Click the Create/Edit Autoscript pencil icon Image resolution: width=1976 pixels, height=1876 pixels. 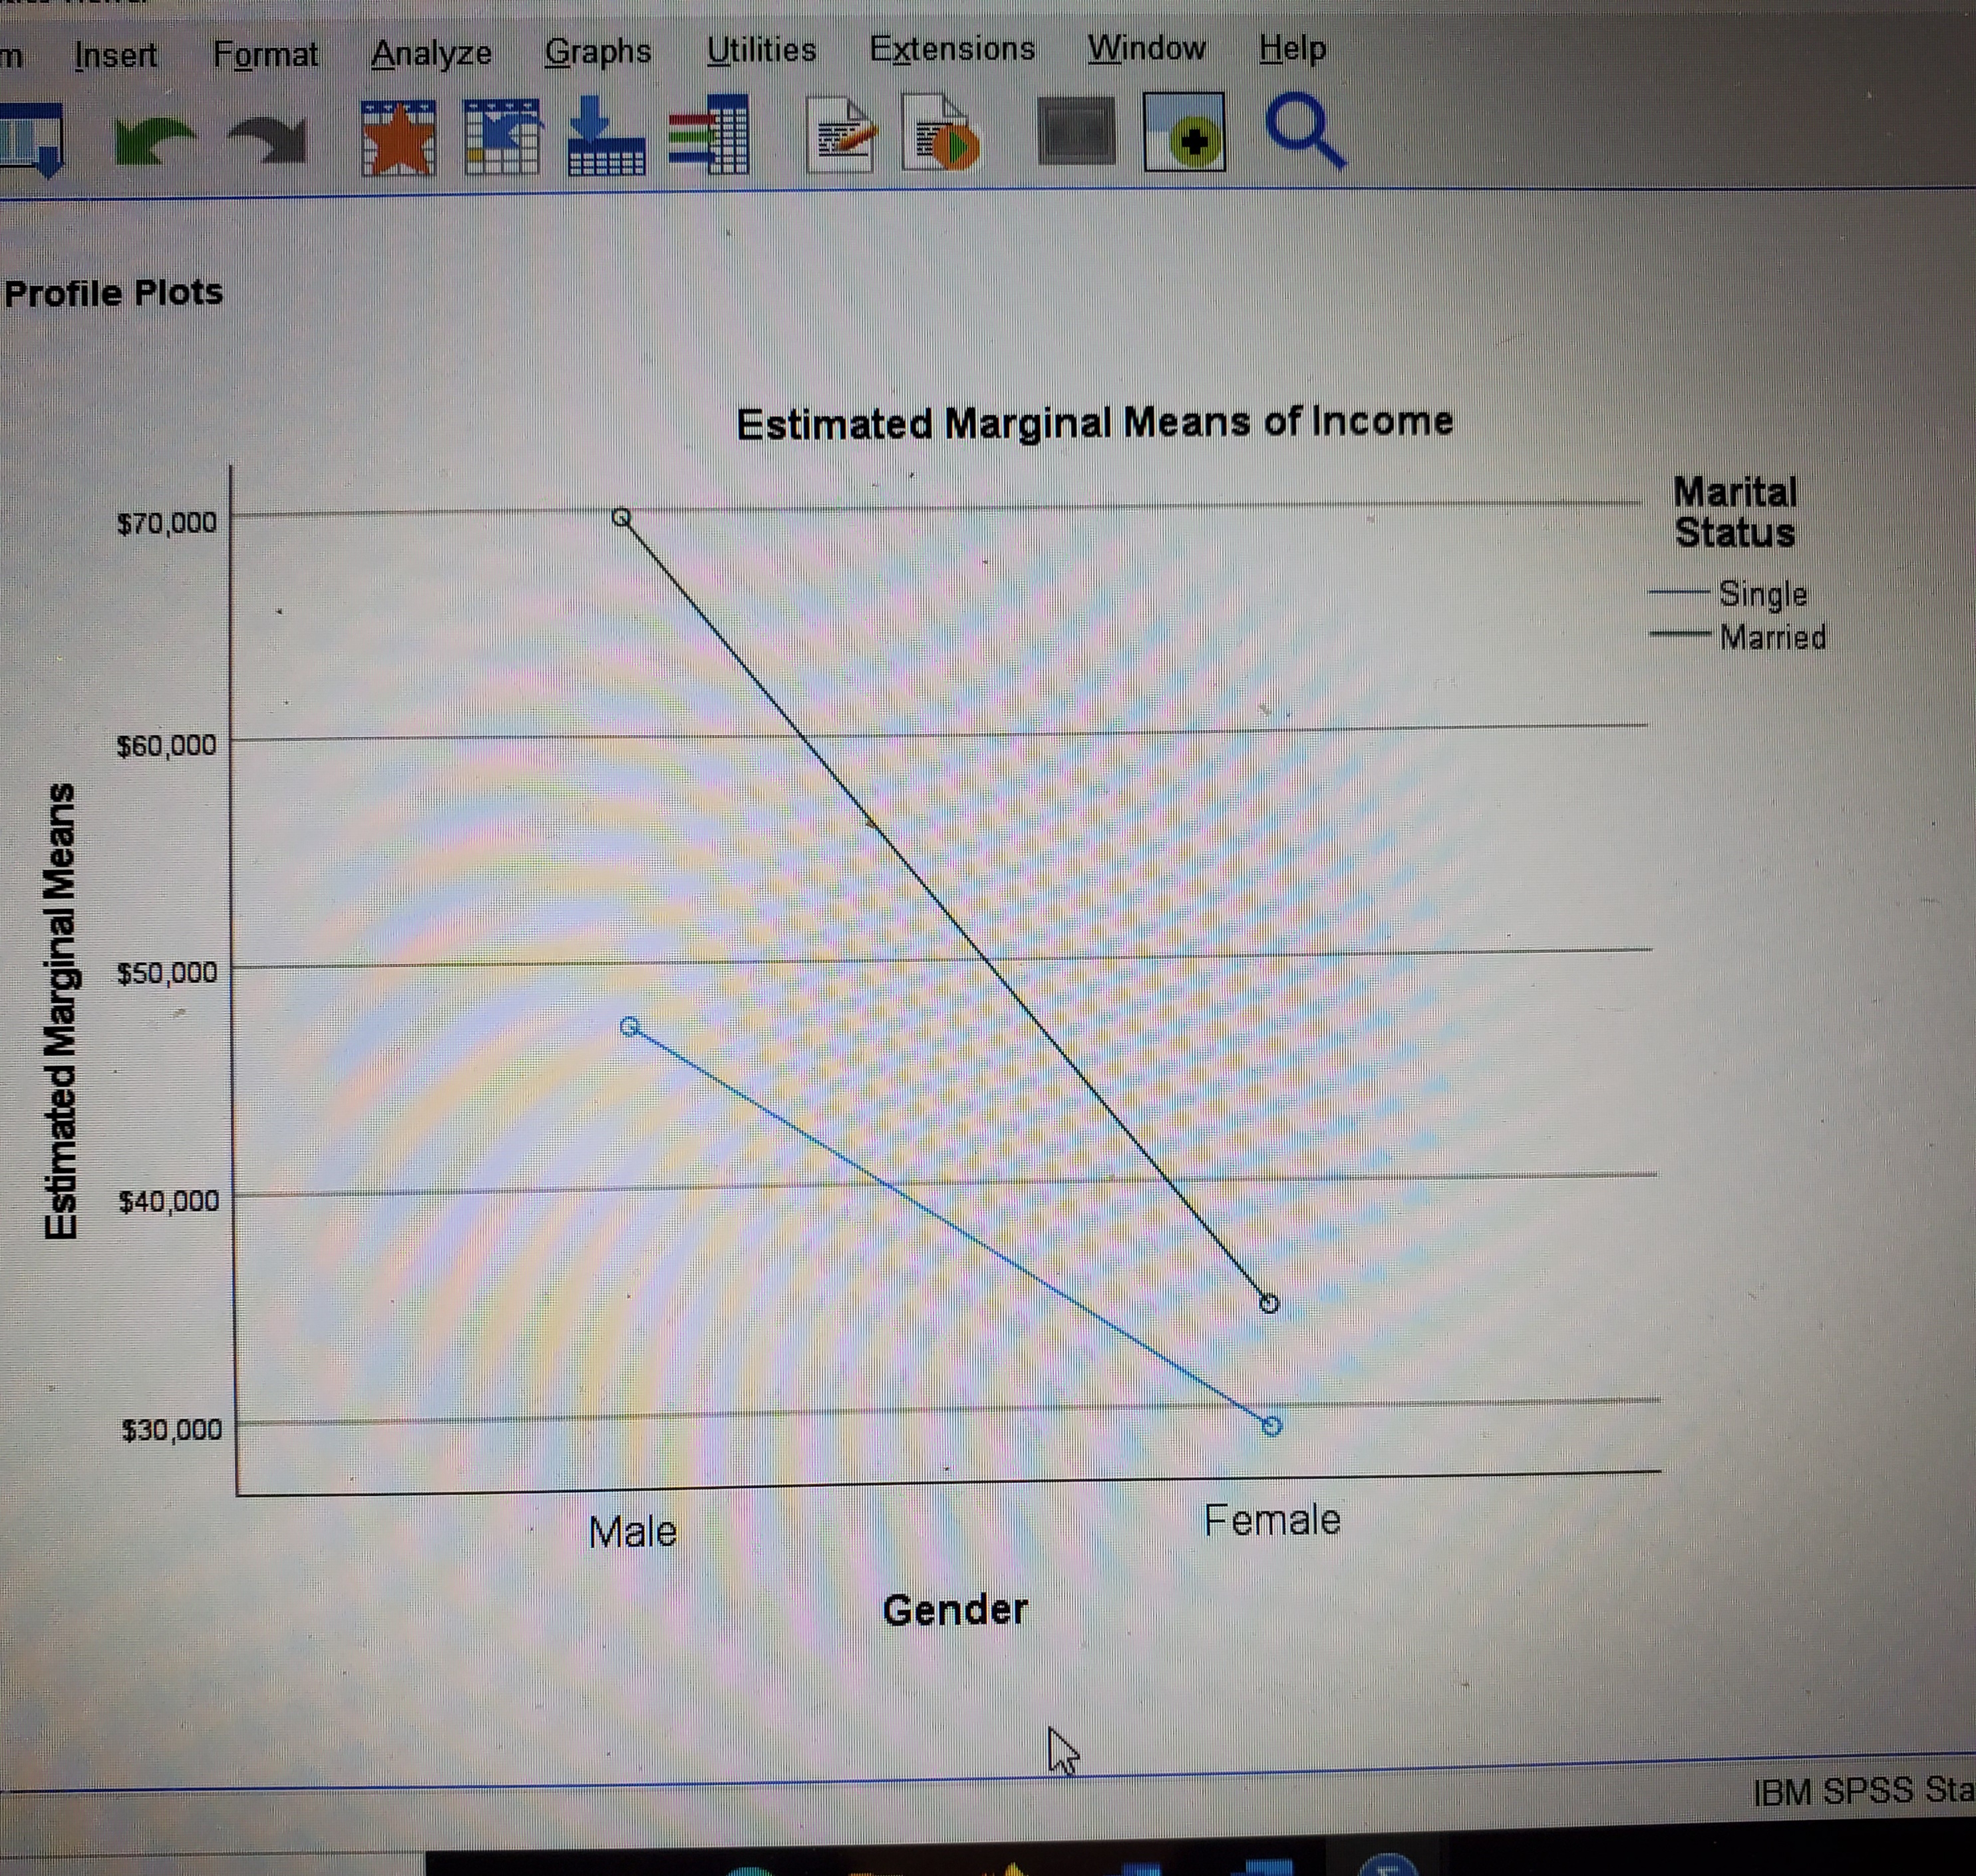[x=841, y=135]
